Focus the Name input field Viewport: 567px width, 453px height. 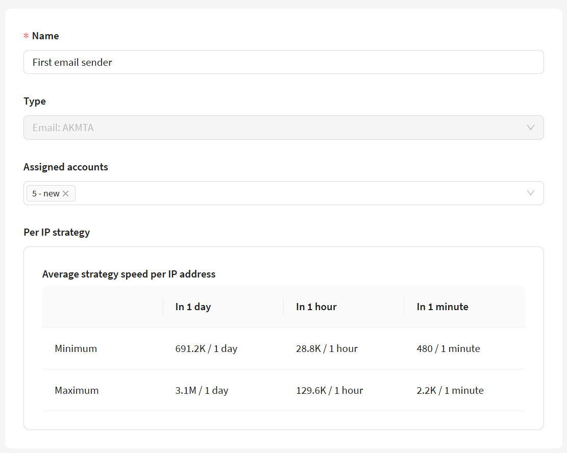[x=283, y=62]
